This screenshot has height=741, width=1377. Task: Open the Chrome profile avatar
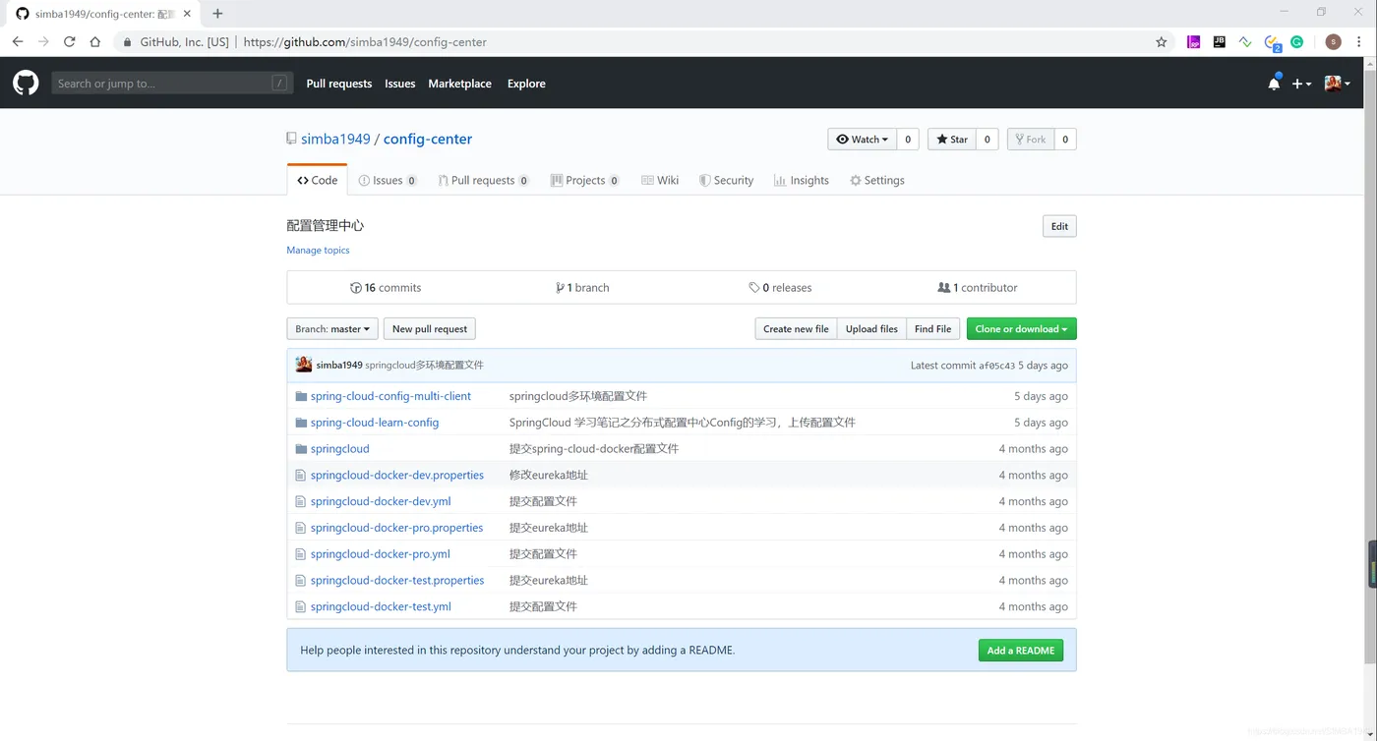[x=1334, y=42]
